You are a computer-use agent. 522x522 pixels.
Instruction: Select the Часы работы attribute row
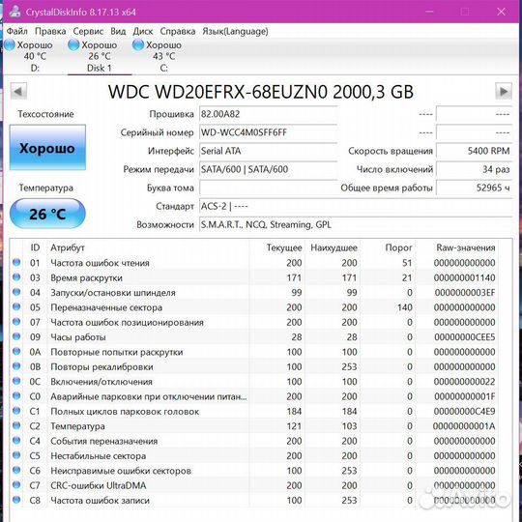(x=254, y=337)
